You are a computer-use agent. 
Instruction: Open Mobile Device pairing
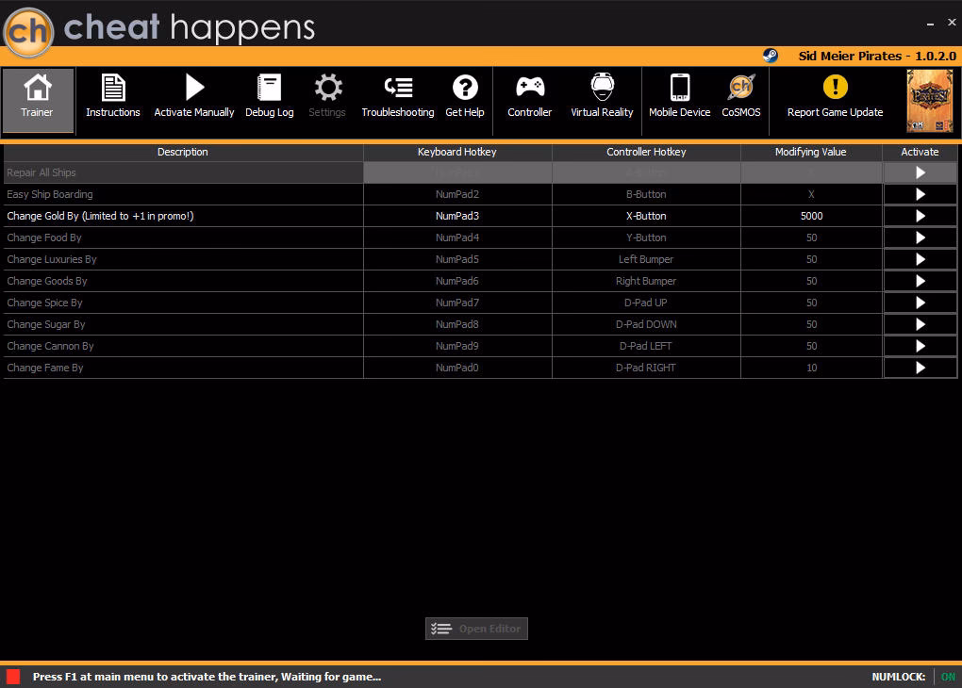coord(680,96)
